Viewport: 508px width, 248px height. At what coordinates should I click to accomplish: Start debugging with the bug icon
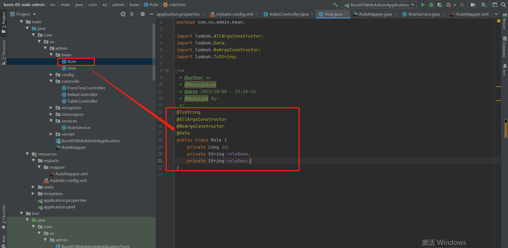click(x=431, y=5)
